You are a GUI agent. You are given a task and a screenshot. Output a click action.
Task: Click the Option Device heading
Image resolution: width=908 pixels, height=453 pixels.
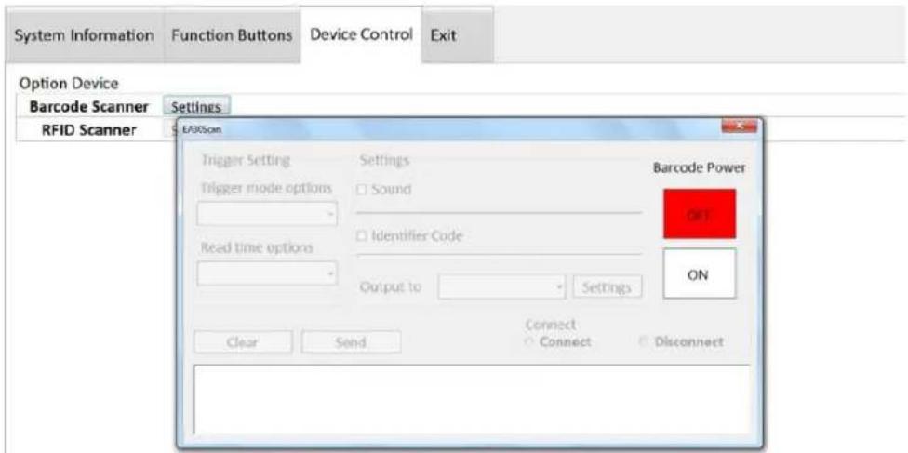click(69, 84)
